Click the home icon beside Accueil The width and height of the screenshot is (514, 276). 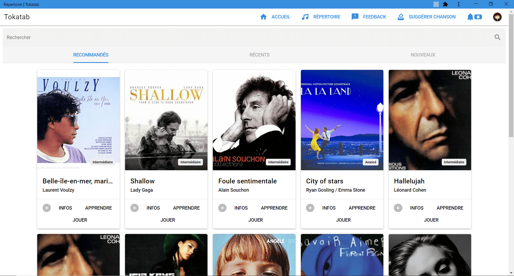click(x=263, y=17)
